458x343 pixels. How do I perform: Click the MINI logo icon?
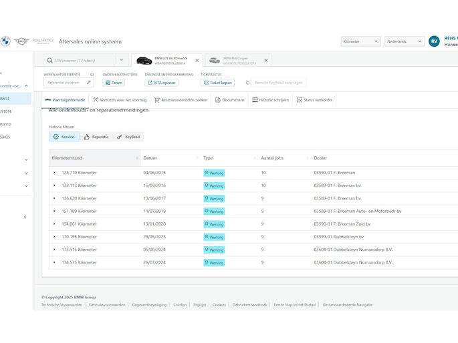[21, 41]
